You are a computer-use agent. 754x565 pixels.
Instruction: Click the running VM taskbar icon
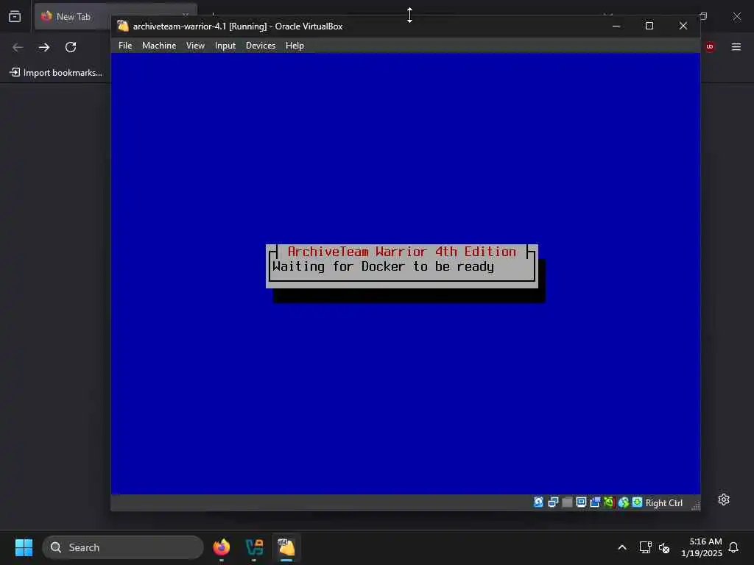[286, 547]
